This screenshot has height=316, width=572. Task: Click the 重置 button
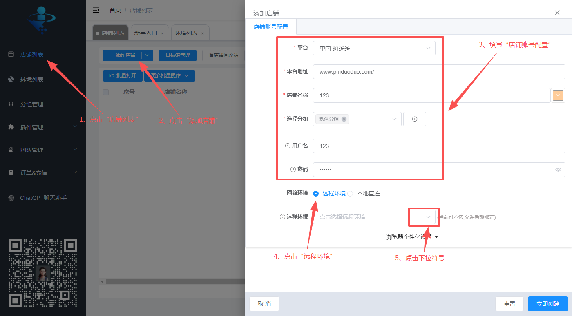click(509, 303)
